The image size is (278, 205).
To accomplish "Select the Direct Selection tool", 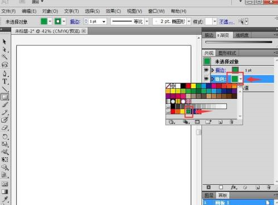I will pos(5,49).
